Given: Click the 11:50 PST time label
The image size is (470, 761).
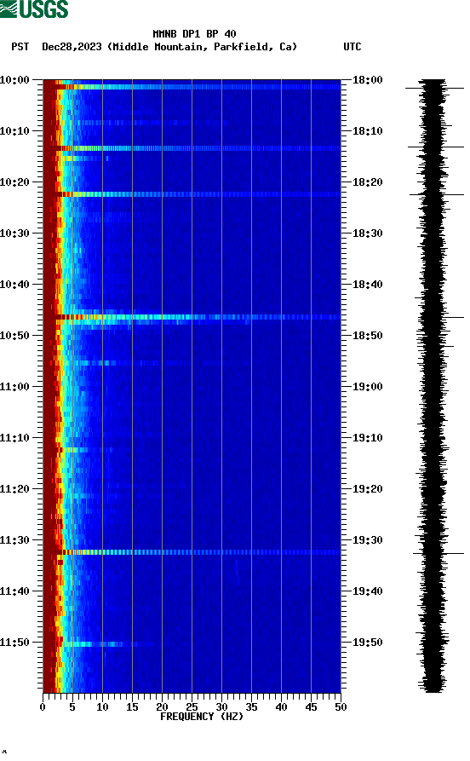Looking at the screenshot, I should [14, 643].
